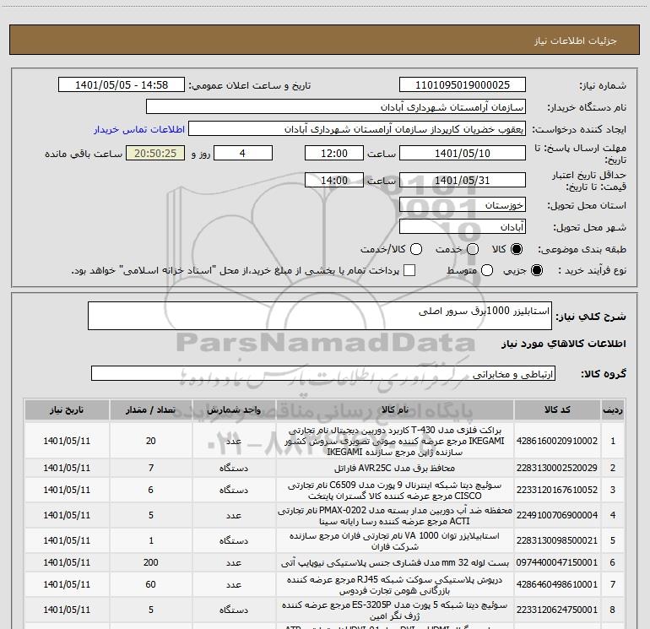Click quantity 20 in row 1
The height and width of the screenshot is (629, 650).
pos(151,441)
